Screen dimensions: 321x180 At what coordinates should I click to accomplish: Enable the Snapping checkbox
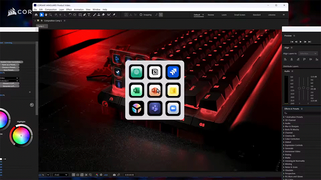click(x=141, y=15)
